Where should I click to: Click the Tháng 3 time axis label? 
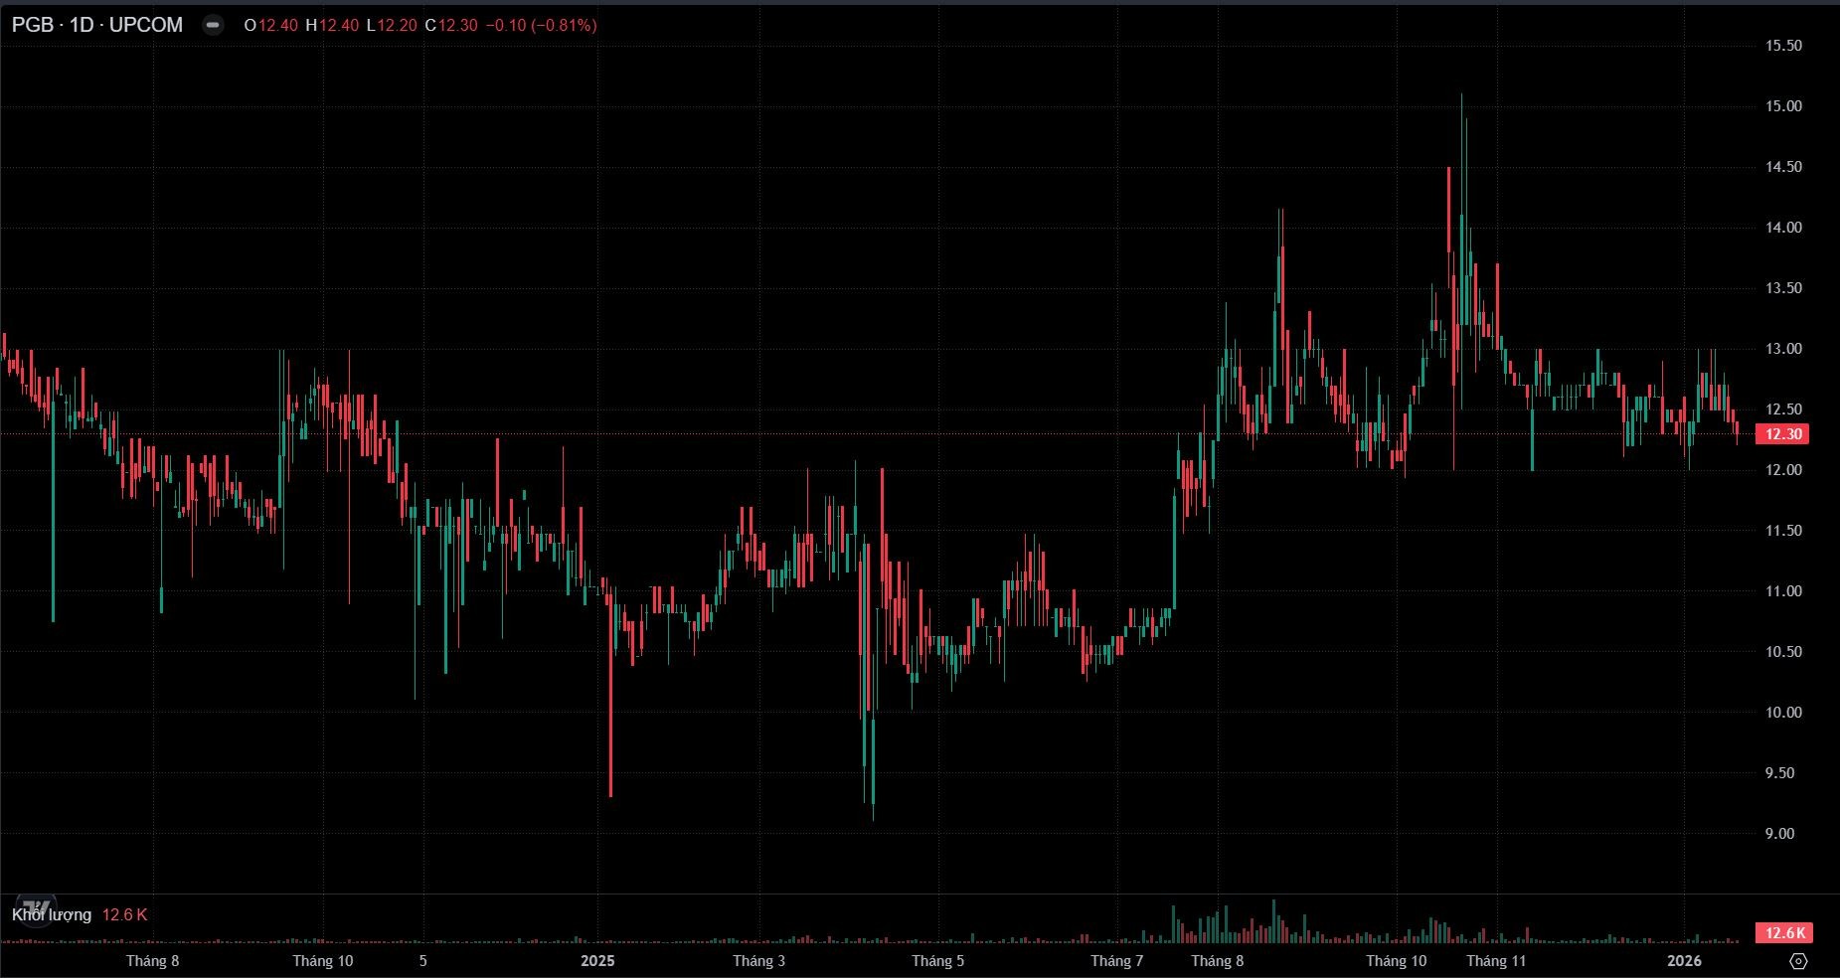[x=758, y=961]
